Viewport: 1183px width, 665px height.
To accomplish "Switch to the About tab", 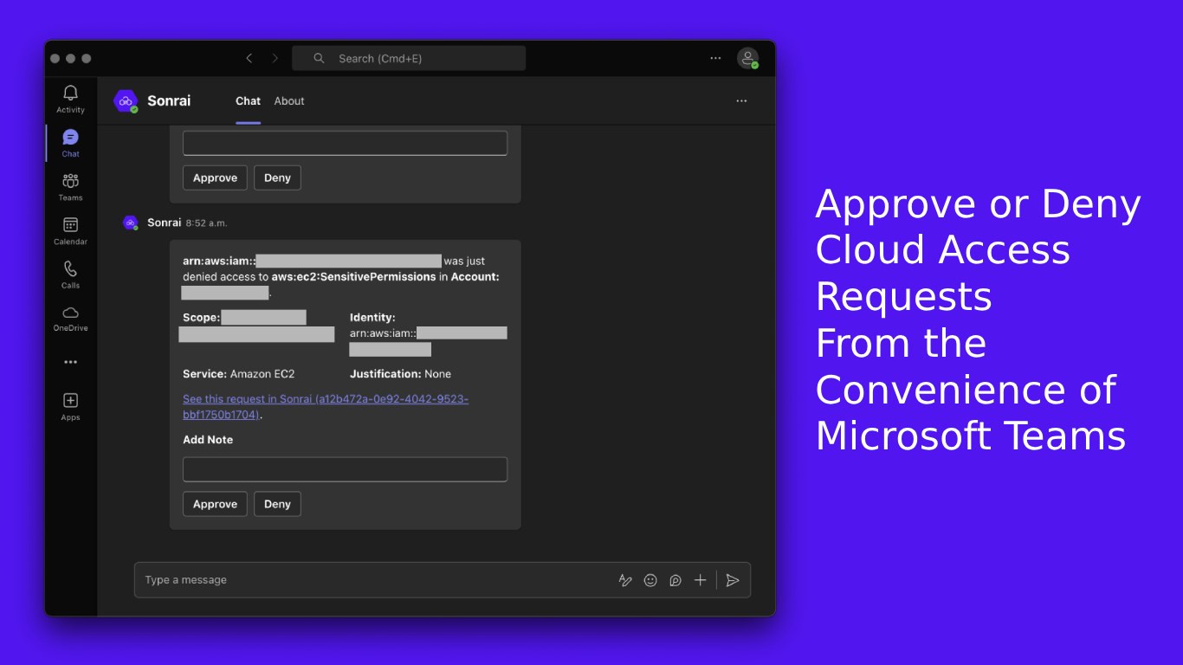I will coord(289,101).
